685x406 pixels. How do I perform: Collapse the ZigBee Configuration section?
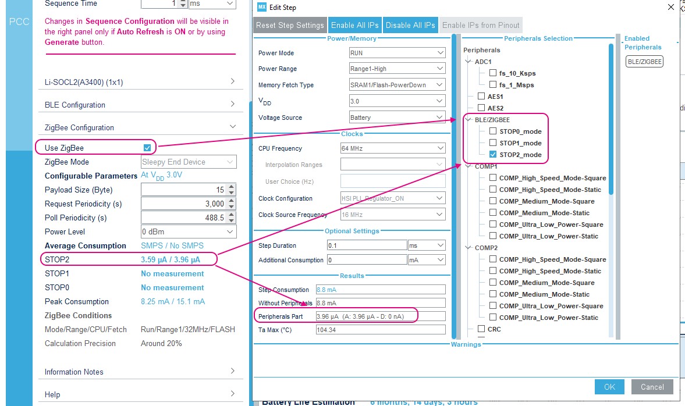(x=141, y=127)
